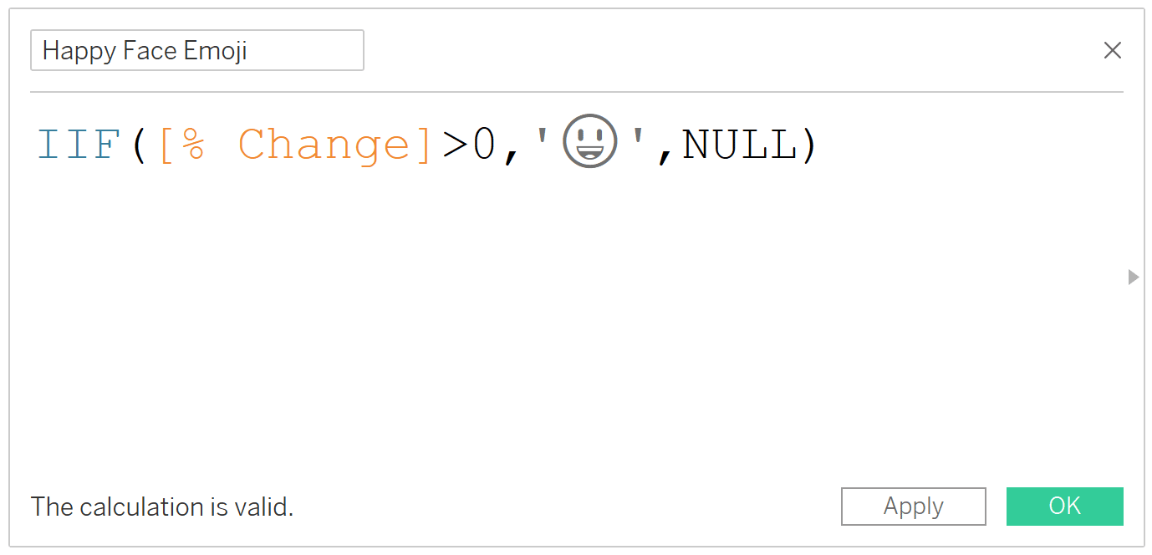Place cursor at closing parenthesis after NULL
Screen dimensions: 1152x555
(x=808, y=146)
